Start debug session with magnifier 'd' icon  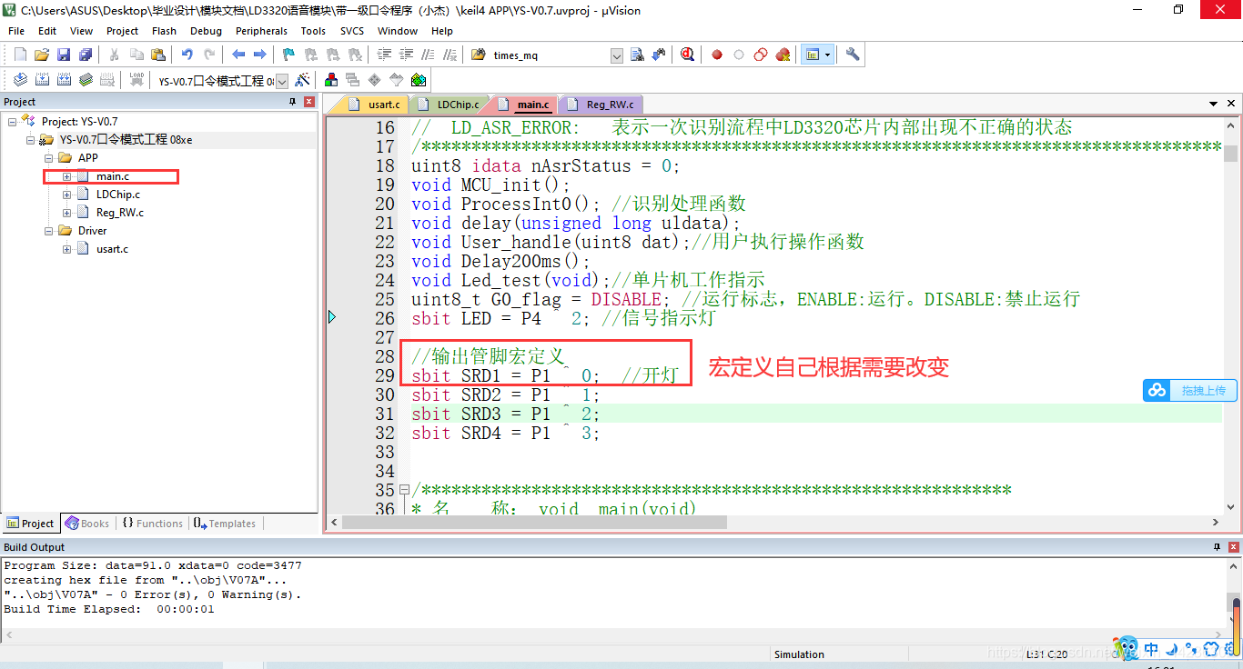tap(687, 55)
